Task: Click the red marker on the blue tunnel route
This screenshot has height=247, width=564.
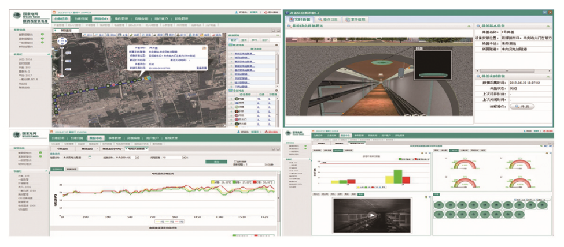Action: click(x=113, y=85)
